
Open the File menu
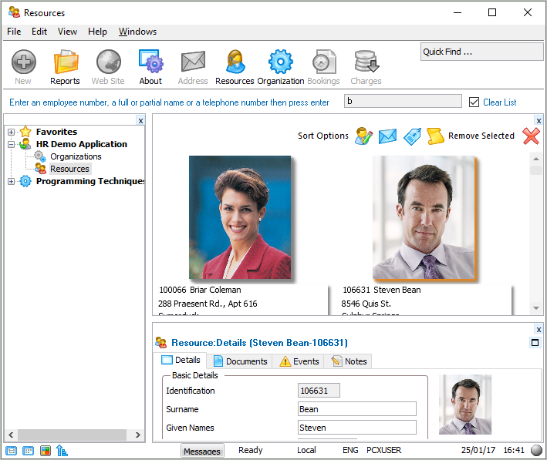14,32
